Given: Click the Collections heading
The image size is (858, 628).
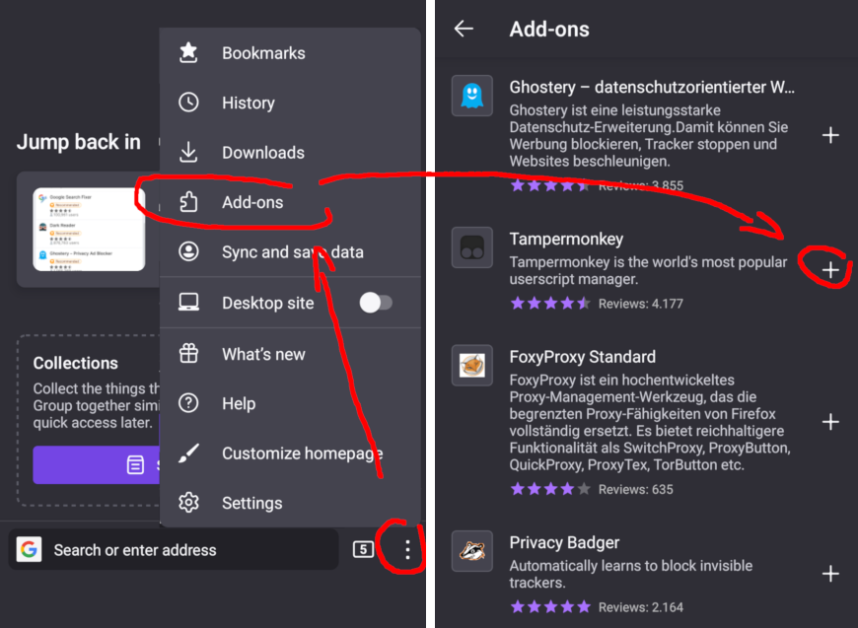Looking at the screenshot, I should pos(76,363).
